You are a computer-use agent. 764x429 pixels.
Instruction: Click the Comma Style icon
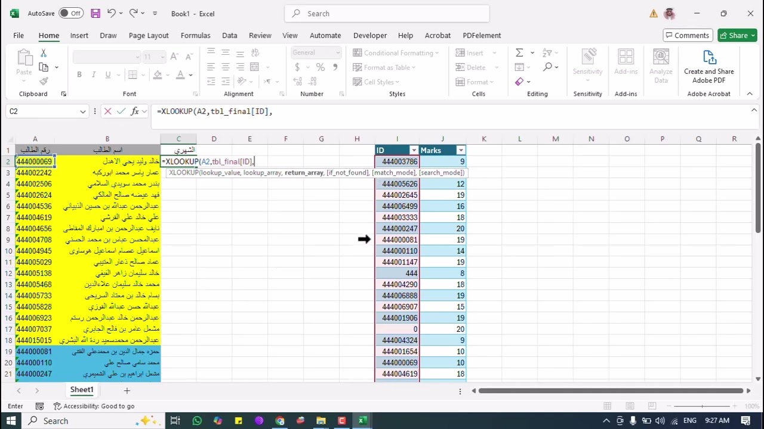pos(337,67)
